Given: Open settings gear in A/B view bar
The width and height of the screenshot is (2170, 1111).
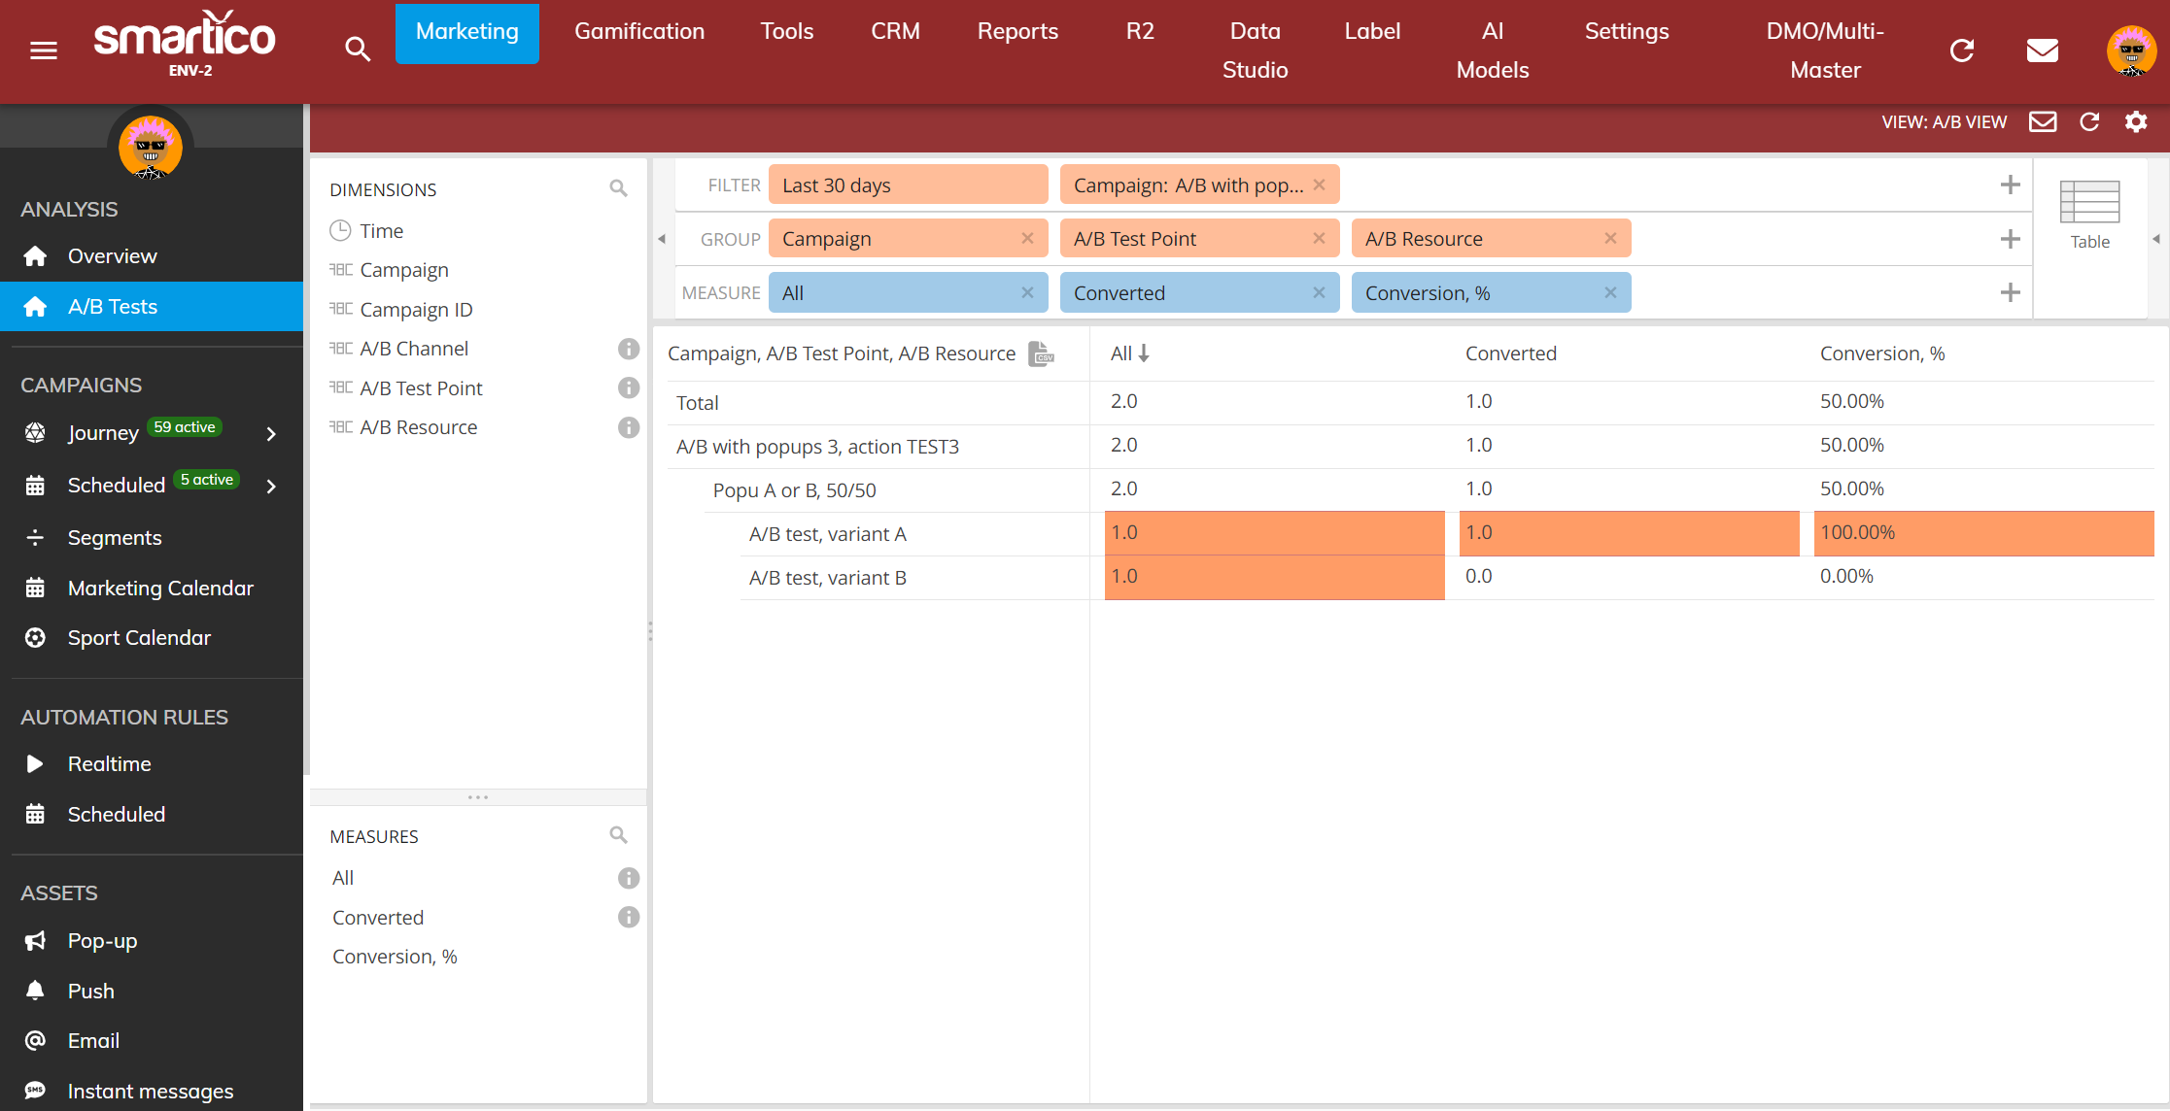Looking at the screenshot, I should tap(2136, 121).
